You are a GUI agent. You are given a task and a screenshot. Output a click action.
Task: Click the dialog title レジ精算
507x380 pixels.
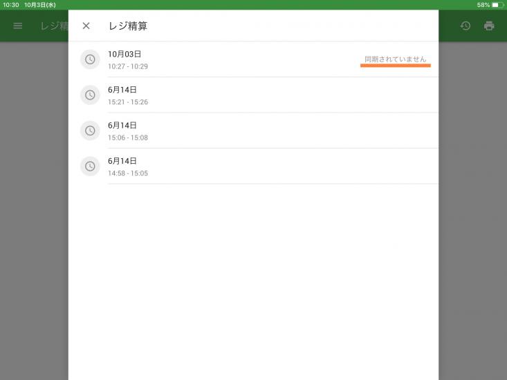[128, 26]
